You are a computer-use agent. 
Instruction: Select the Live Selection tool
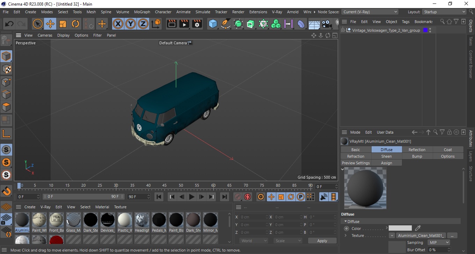click(37, 24)
